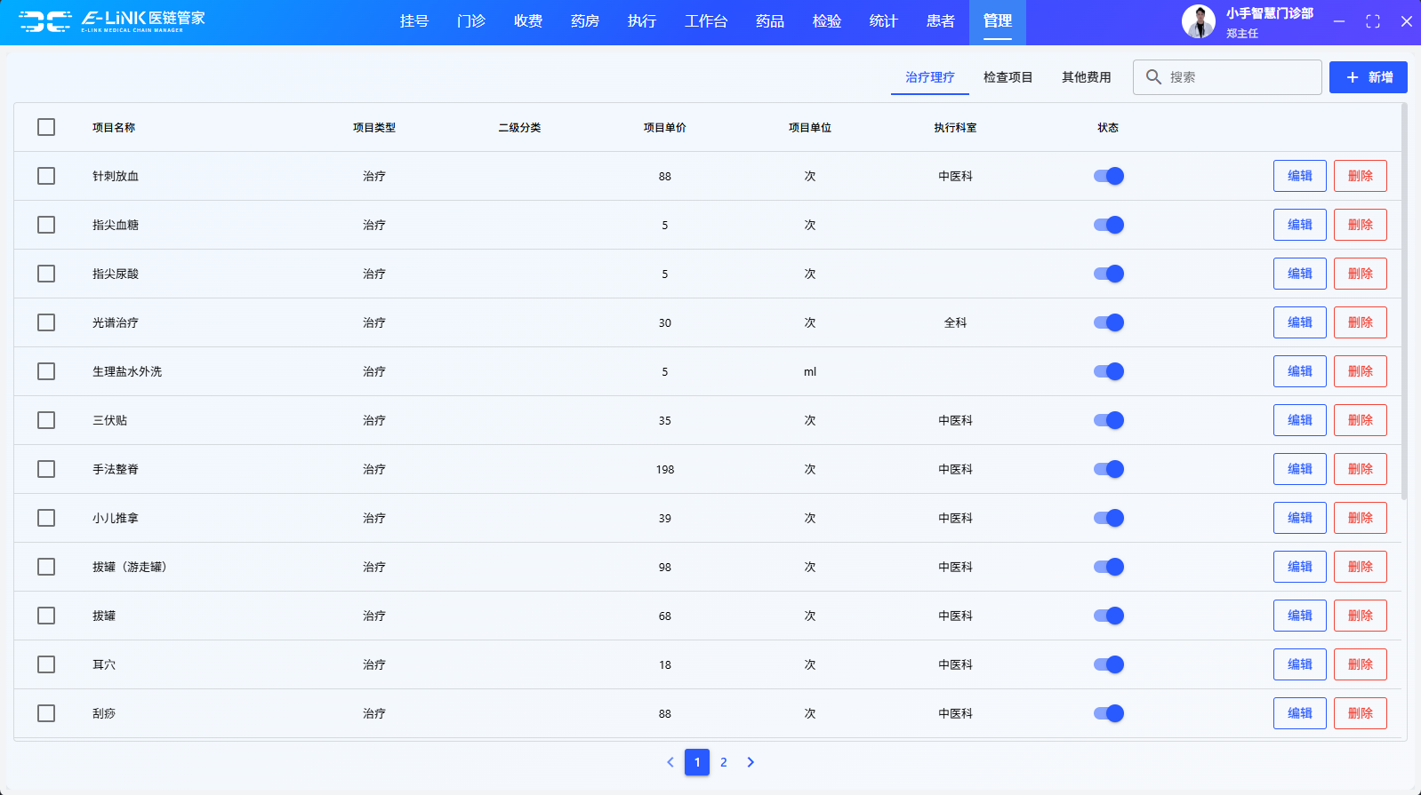Image resolution: width=1421 pixels, height=795 pixels.
Task: Go to page 2
Action: (x=724, y=762)
